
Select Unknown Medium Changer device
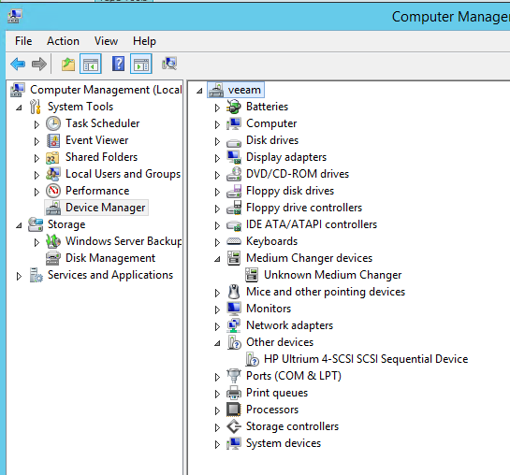(x=332, y=275)
